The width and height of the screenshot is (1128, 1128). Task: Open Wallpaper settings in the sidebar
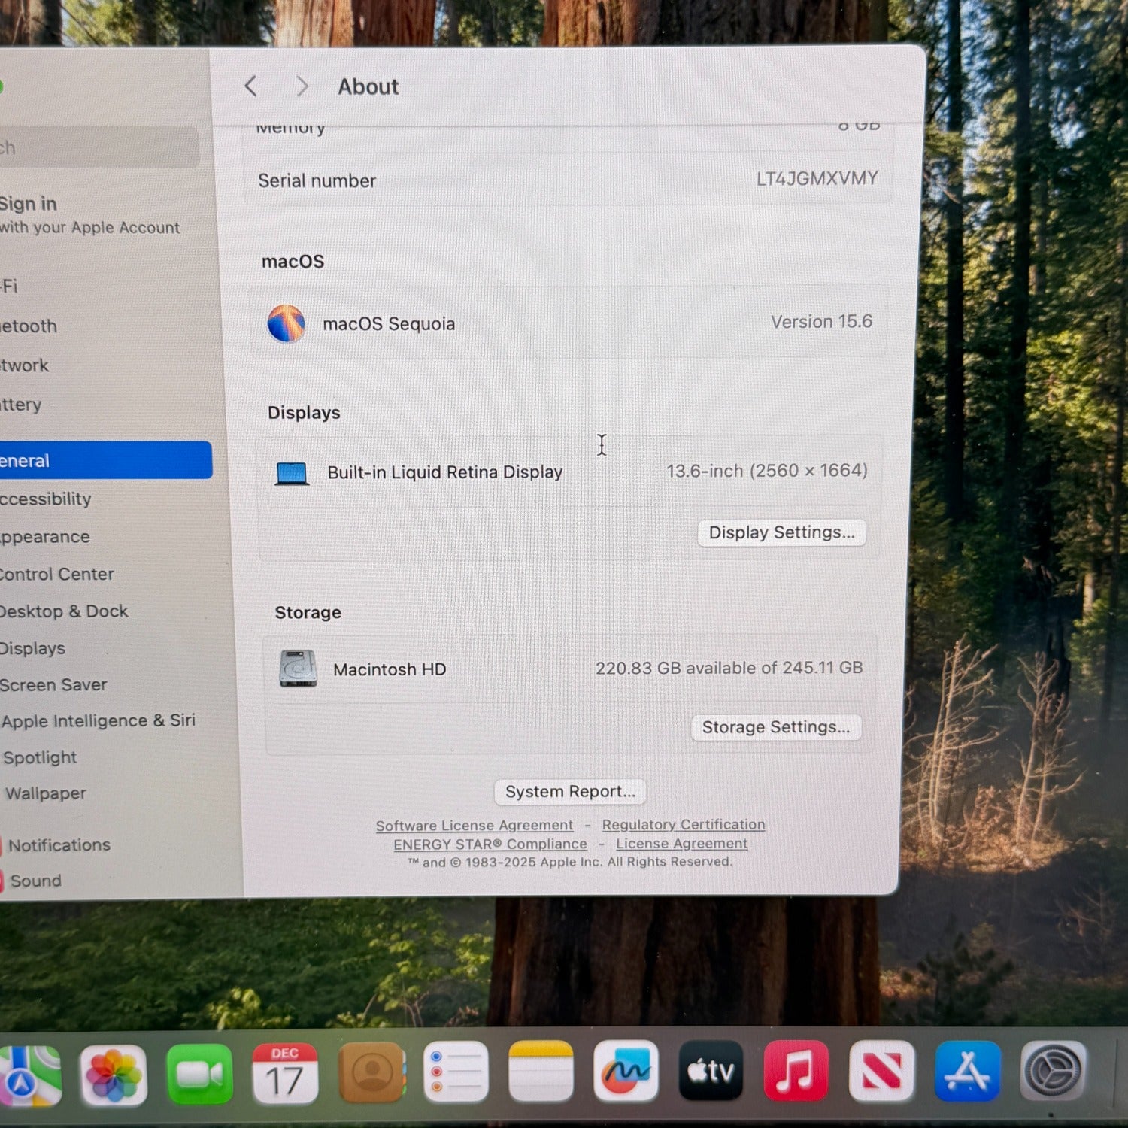point(46,793)
